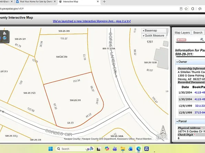This screenshot has height=153, width=205.
Task: Click parcel label 500-29-309
Action: (64, 31)
